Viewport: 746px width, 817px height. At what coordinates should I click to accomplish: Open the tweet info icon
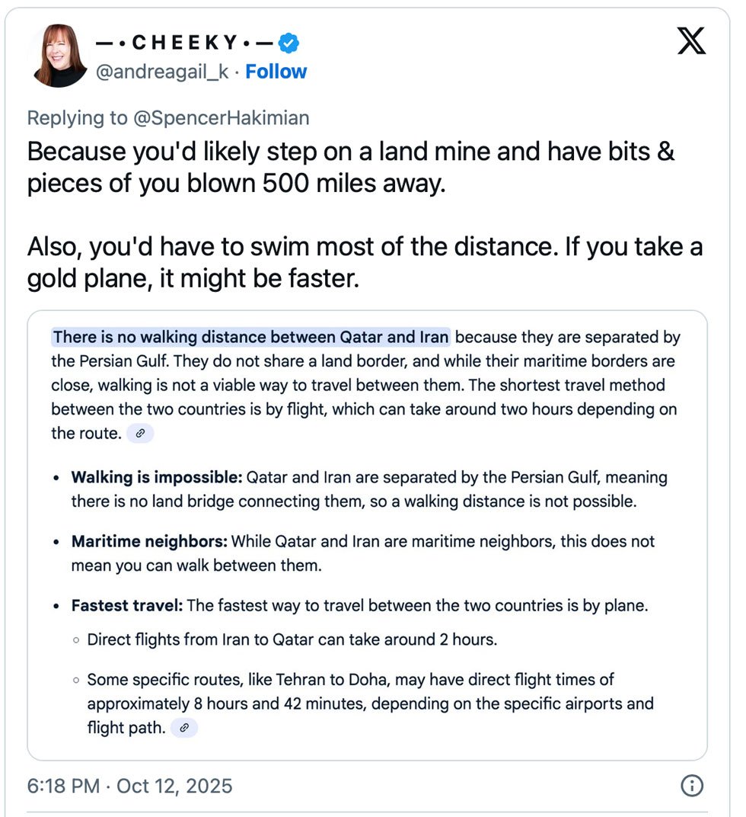click(x=691, y=786)
